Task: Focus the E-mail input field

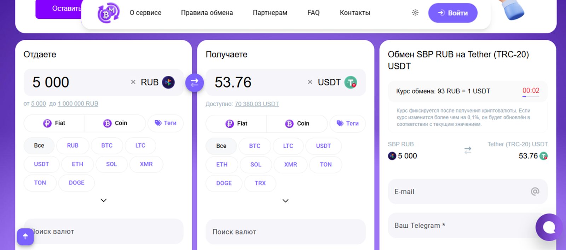Action: pos(460,192)
